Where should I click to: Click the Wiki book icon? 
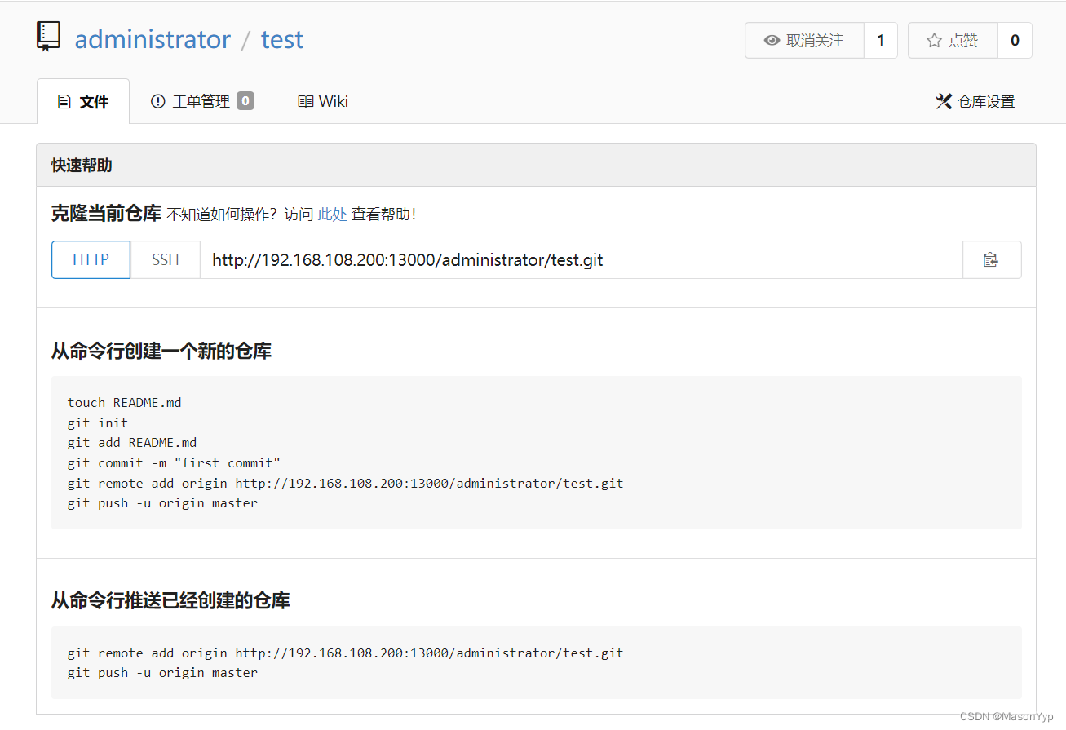(x=305, y=101)
